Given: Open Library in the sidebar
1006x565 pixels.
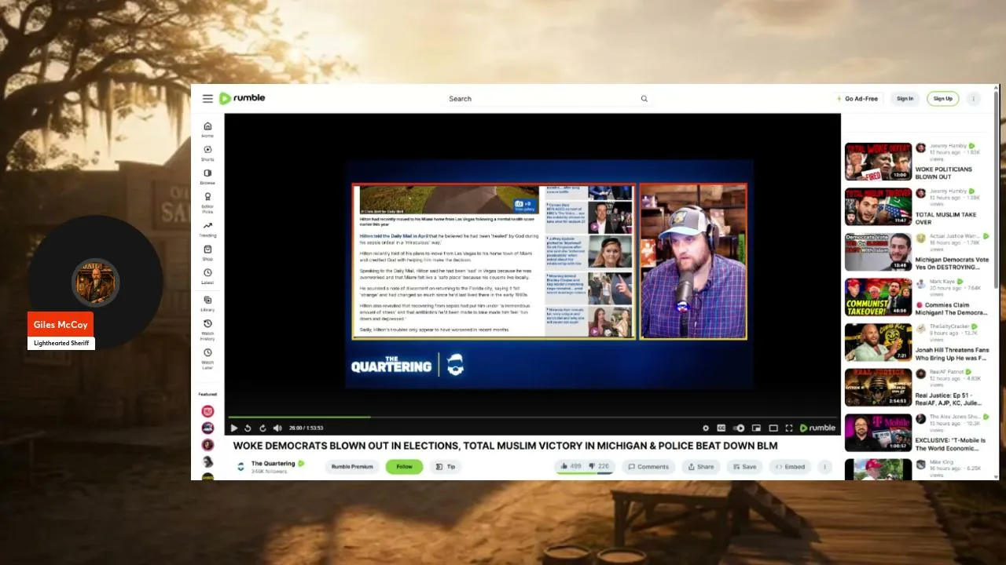Looking at the screenshot, I should [207, 303].
